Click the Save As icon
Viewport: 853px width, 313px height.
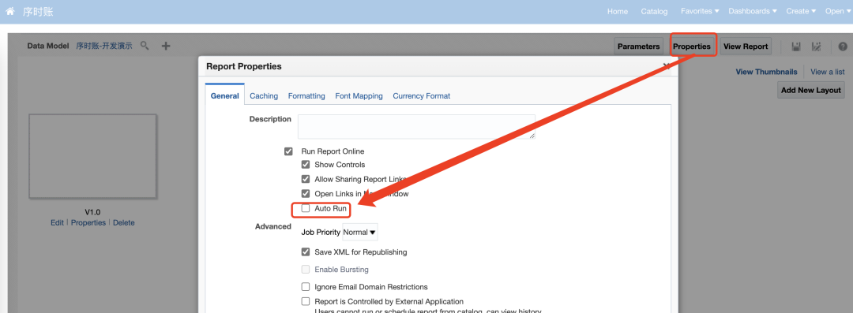(816, 47)
